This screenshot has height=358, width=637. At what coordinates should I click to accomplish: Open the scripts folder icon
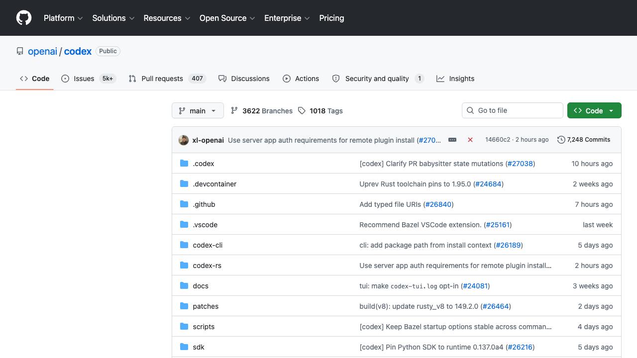(184, 327)
